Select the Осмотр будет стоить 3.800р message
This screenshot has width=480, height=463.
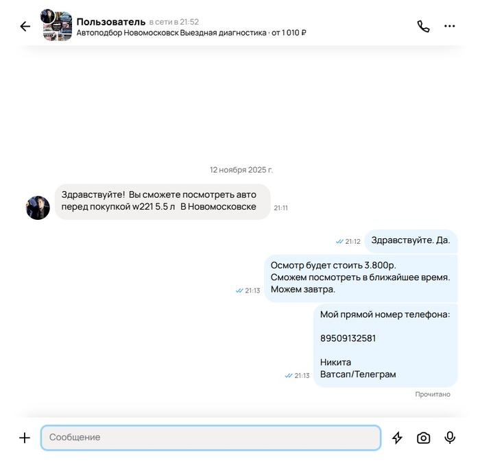pyautogui.click(x=361, y=277)
